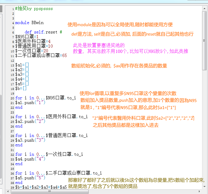Click the line '$a5=[]'
The width and height of the screenshot is (208, 194).
[22, 84]
